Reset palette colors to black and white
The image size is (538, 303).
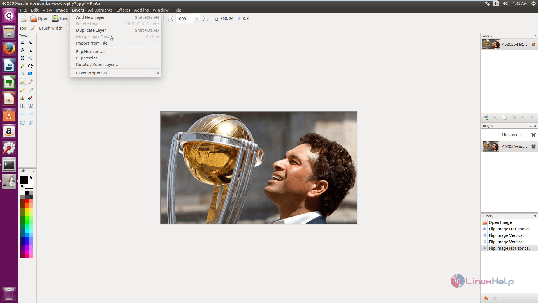[22, 187]
